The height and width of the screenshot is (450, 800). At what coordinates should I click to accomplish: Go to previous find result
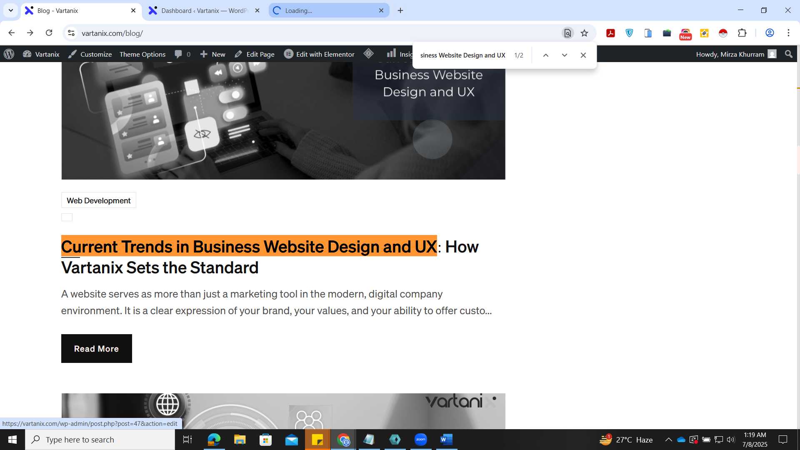pos(545,55)
